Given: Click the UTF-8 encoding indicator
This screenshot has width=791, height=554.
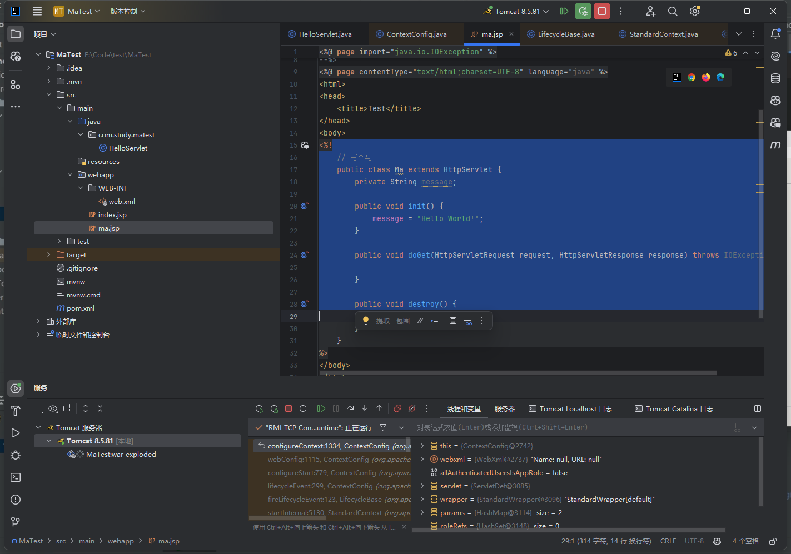Looking at the screenshot, I should [694, 541].
